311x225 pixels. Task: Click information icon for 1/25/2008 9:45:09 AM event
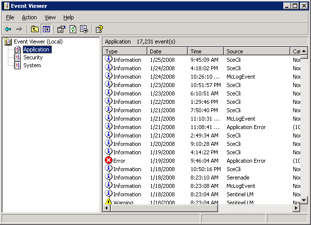click(x=108, y=59)
